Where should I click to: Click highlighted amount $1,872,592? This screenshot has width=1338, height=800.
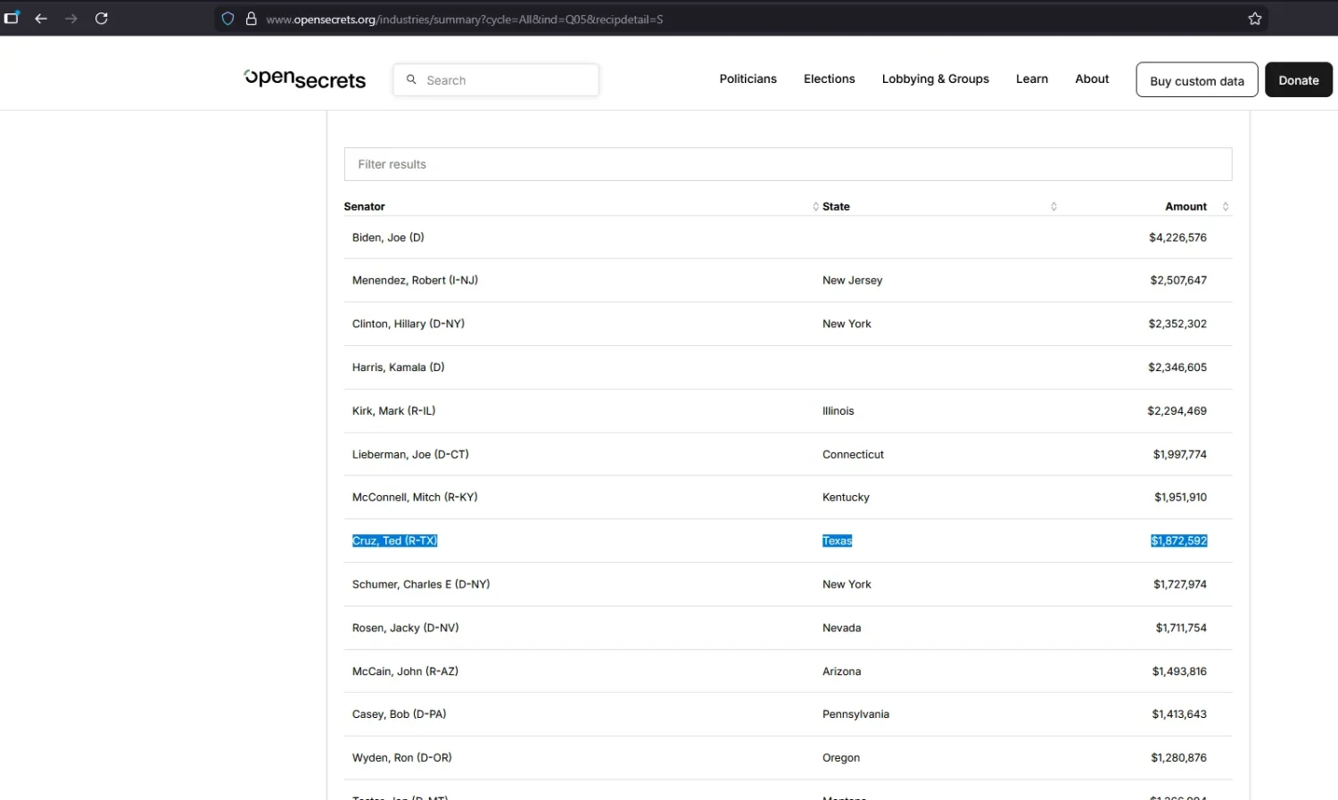[1178, 540]
